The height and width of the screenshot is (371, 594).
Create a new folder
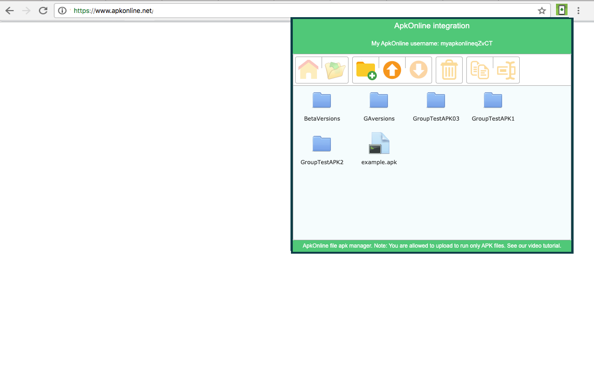point(366,70)
